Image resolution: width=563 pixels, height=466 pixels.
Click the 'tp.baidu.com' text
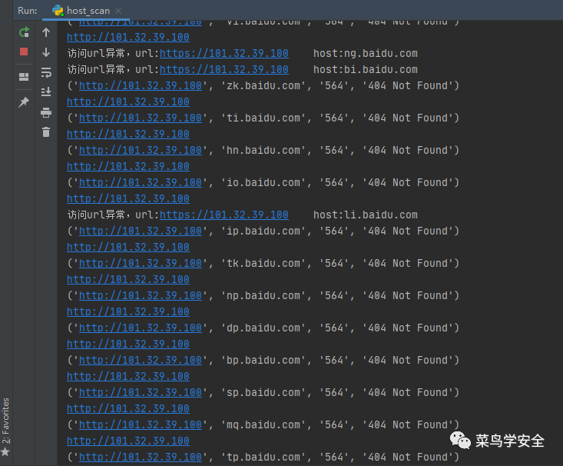[263, 458]
